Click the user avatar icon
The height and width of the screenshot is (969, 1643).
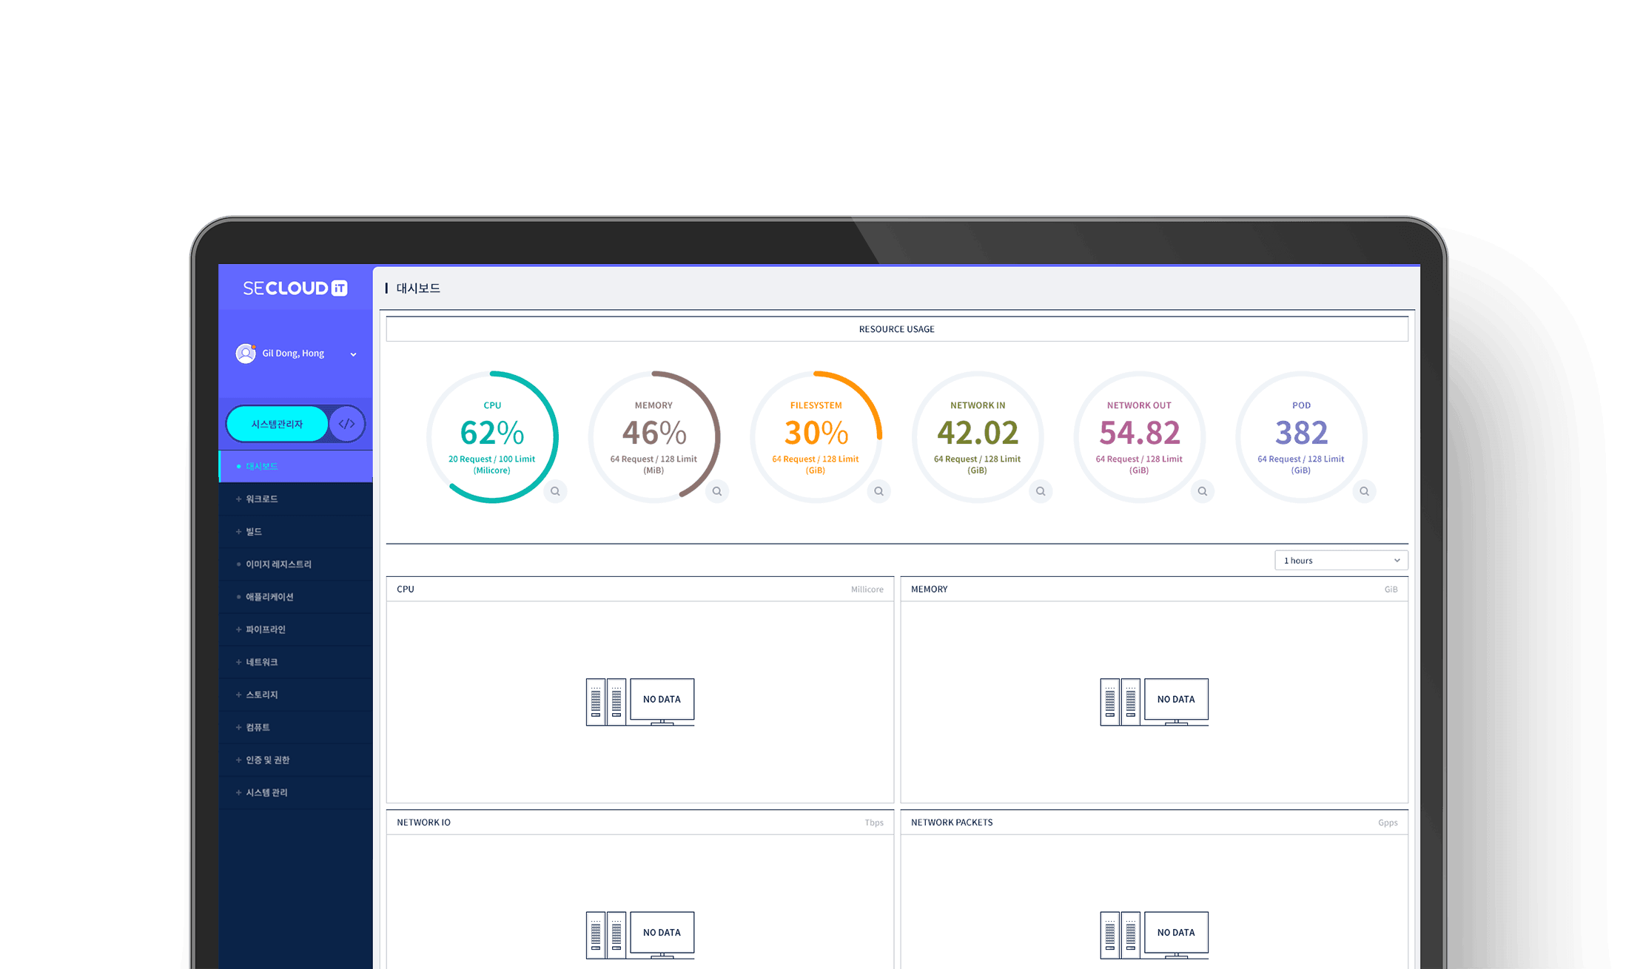[x=246, y=354]
